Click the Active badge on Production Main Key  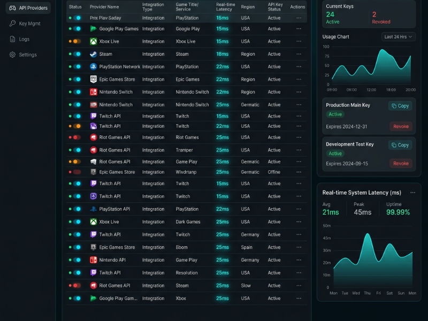[x=335, y=114]
